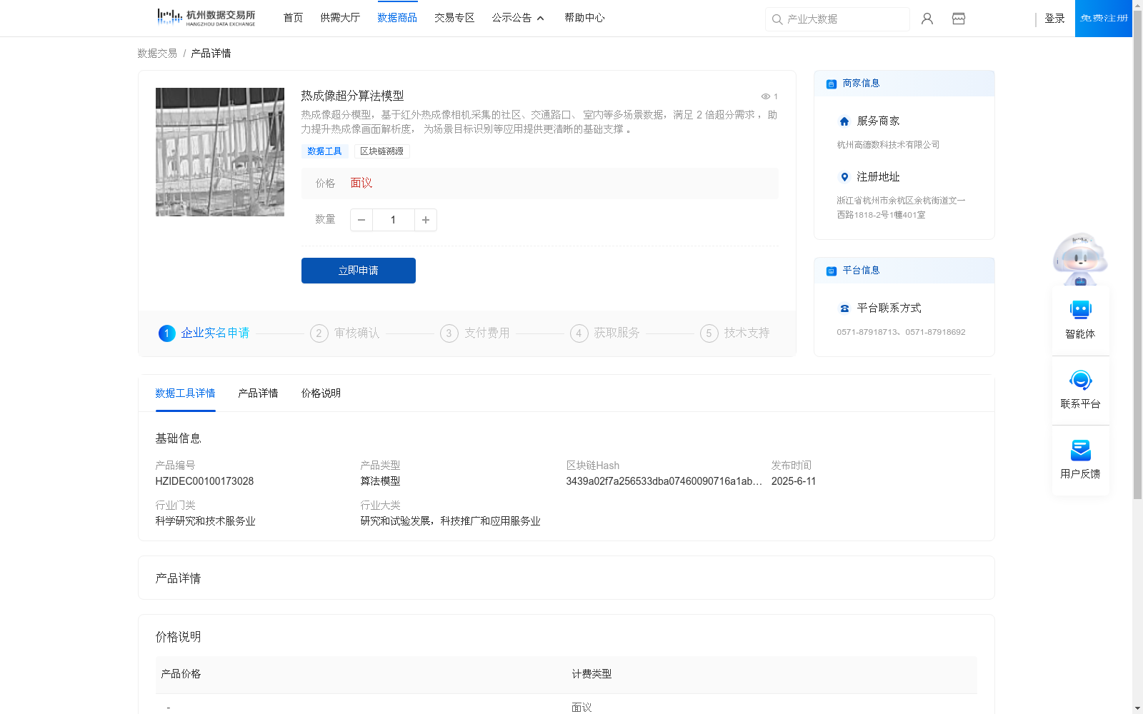Click the 智能体 robot icon
1143x714 pixels.
click(x=1081, y=310)
